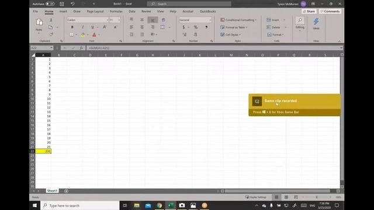Click Center alignment icon

pos(142,27)
